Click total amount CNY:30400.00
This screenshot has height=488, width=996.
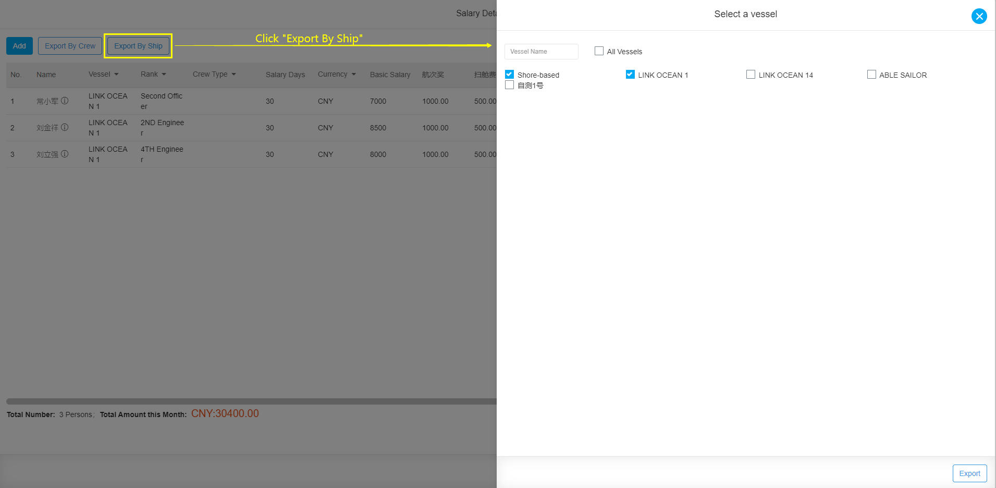[x=225, y=413]
